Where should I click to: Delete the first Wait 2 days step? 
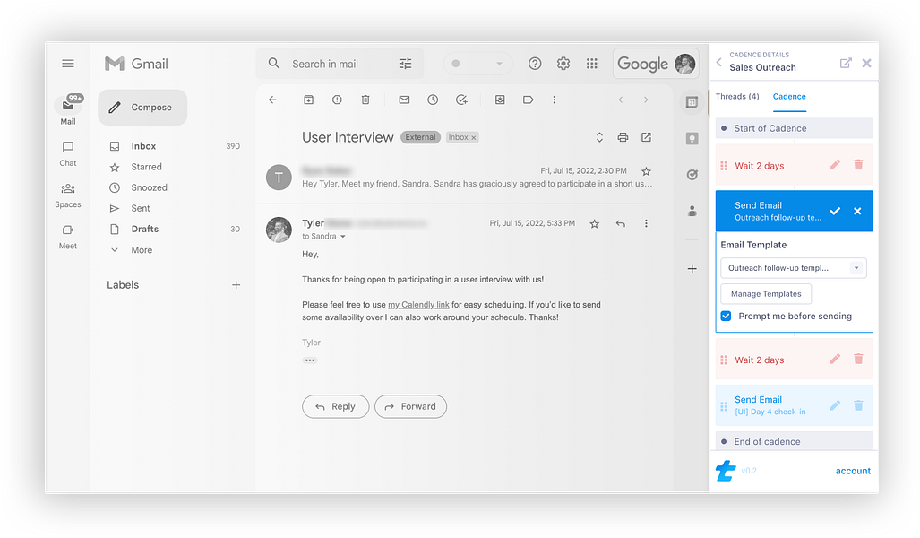click(858, 165)
